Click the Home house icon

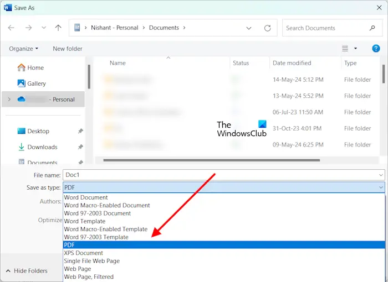21,67
